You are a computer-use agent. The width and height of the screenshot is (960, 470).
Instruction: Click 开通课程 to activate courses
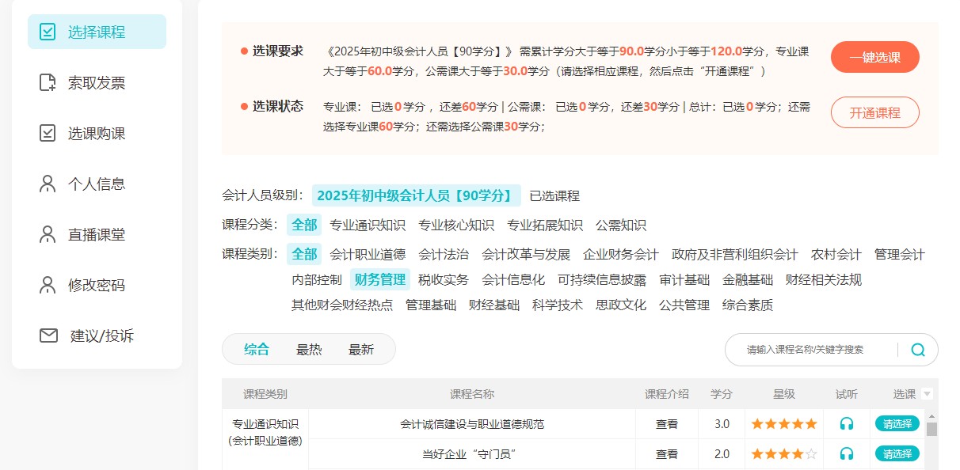(x=874, y=112)
